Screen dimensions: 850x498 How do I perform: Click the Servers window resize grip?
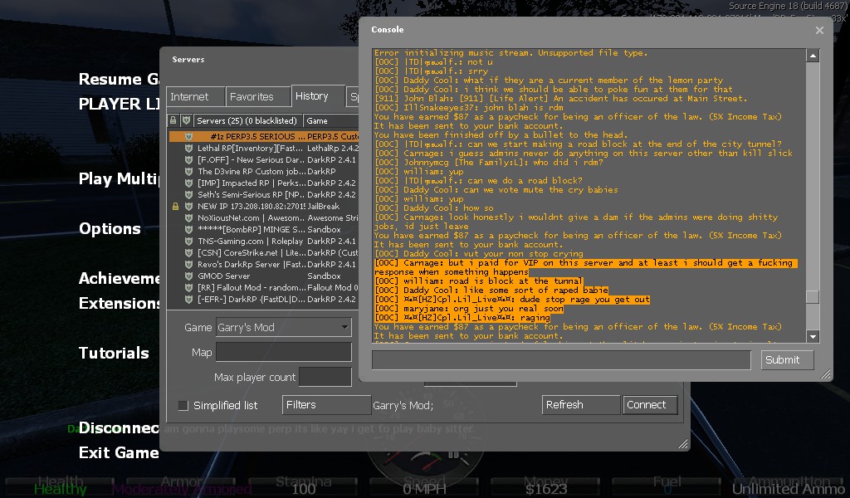pyautogui.click(x=683, y=444)
